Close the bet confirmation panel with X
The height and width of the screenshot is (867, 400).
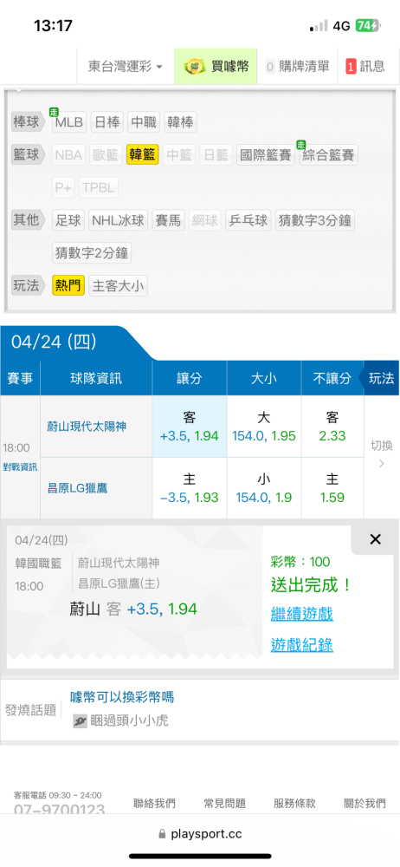(375, 539)
